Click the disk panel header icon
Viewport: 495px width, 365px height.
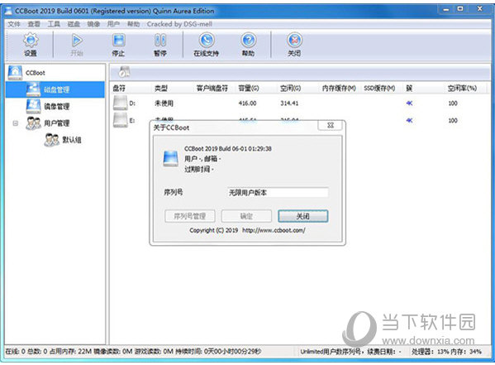(124, 73)
